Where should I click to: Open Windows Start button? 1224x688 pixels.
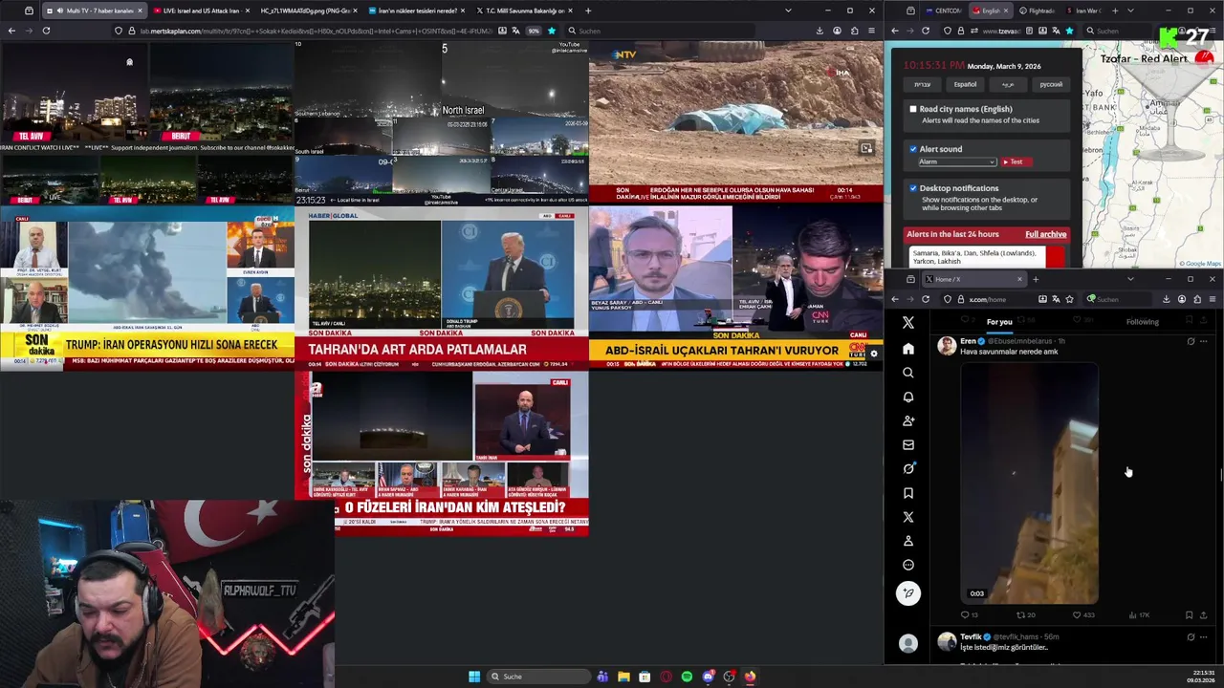474,677
